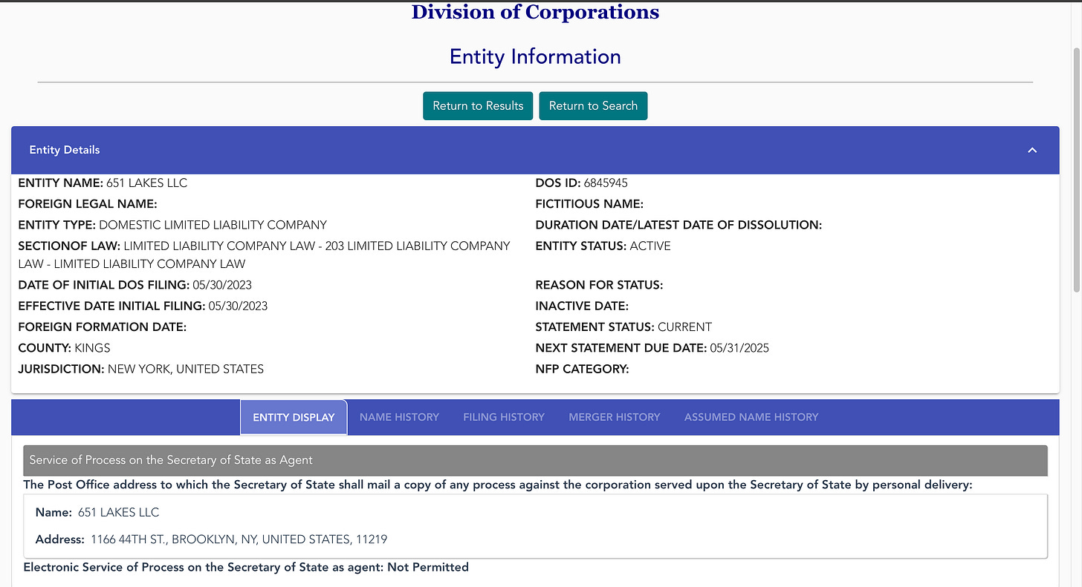Select the Entity Display tab

tap(294, 417)
